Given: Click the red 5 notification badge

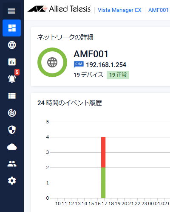Looking at the screenshot, I should [x=17, y=72].
